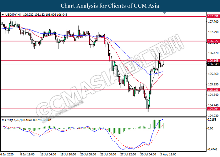Image resolution: width=220 pixels, height=157 pixels.
Task: Click the -0.4743 MACD scale value
Action: [212, 149]
